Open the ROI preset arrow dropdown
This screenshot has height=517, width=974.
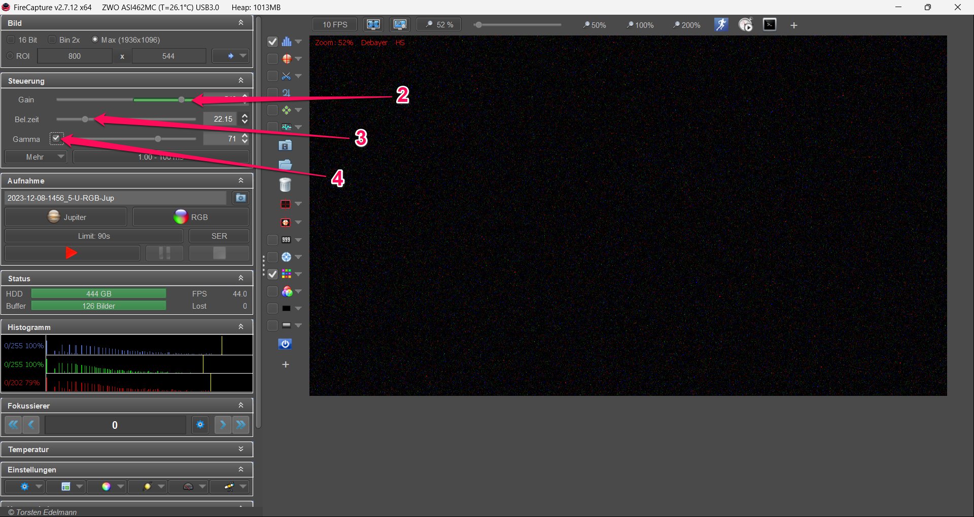(231, 56)
